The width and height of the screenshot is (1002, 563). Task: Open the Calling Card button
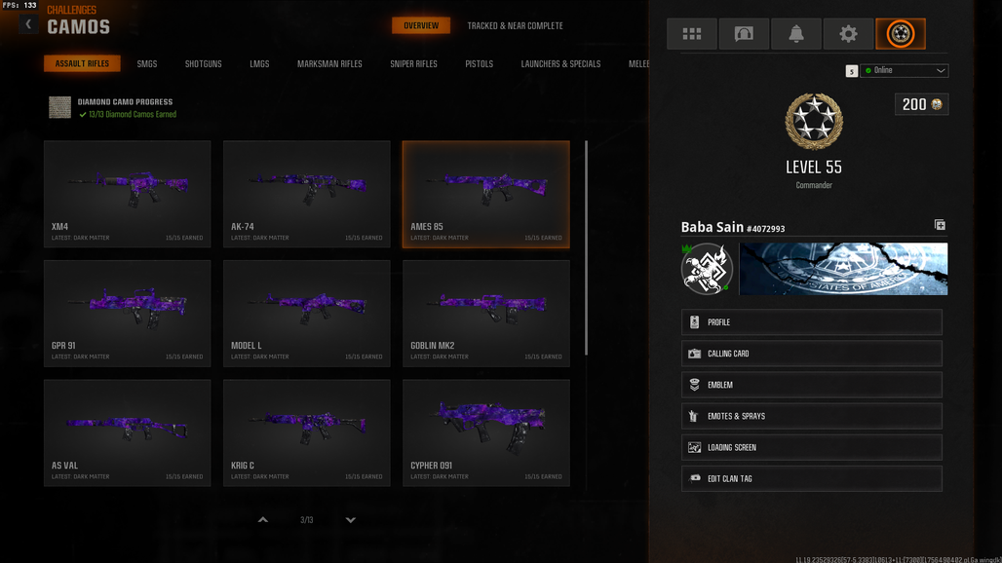pyautogui.click(x=812, y=354)
